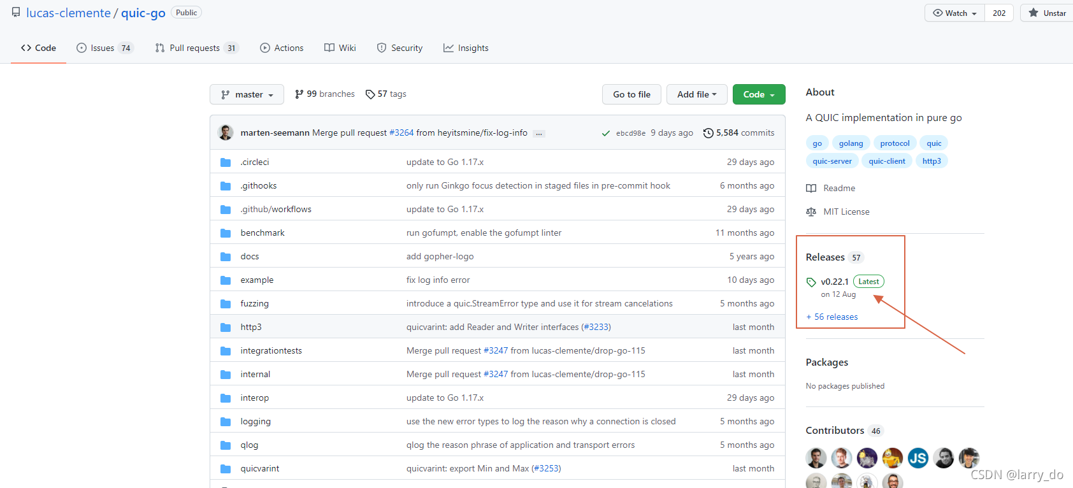Screen dimensions: 1073x488
Task: Open pull request #3264 link
Action: [401, 133]
